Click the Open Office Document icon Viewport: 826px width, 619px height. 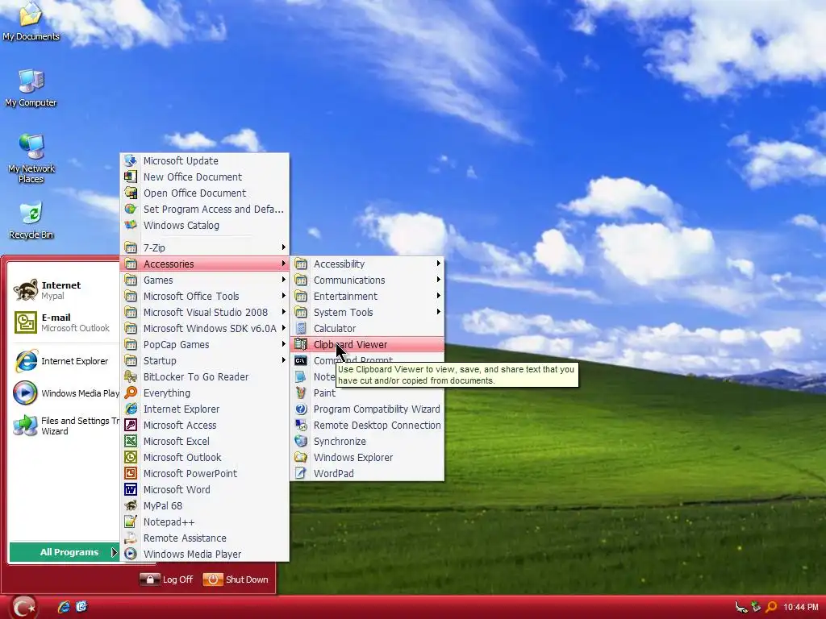pos(131,193)
